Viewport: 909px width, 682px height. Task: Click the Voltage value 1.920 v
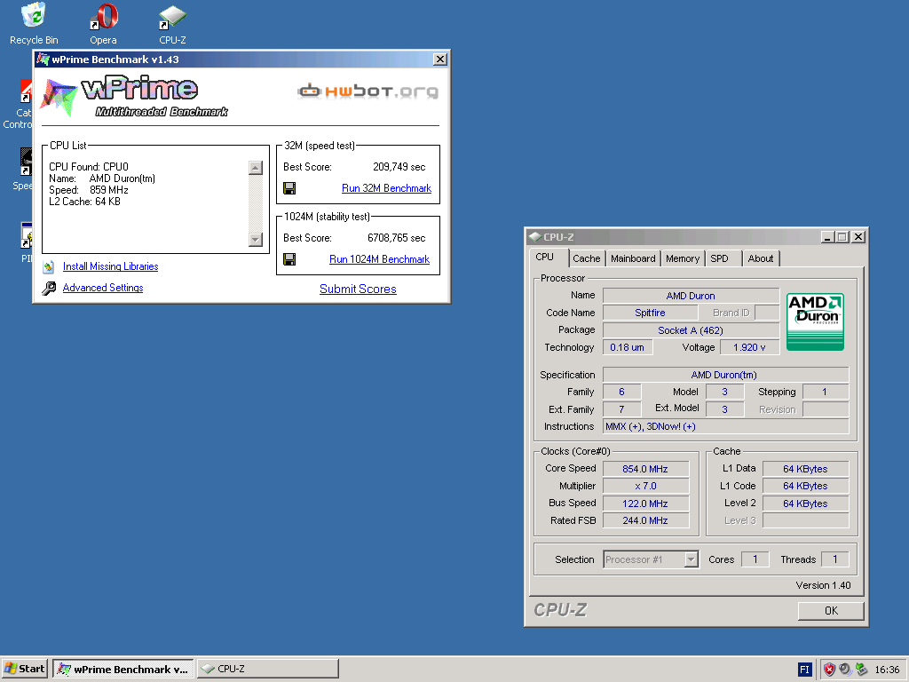tap(749, 347)
